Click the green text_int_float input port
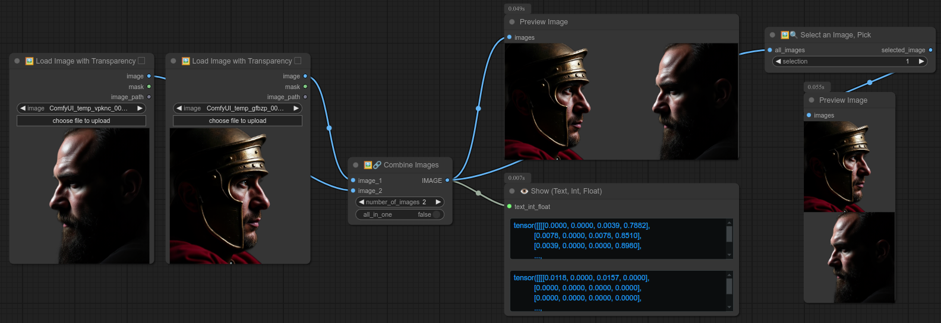941x323 pixels. pos(509,207)
